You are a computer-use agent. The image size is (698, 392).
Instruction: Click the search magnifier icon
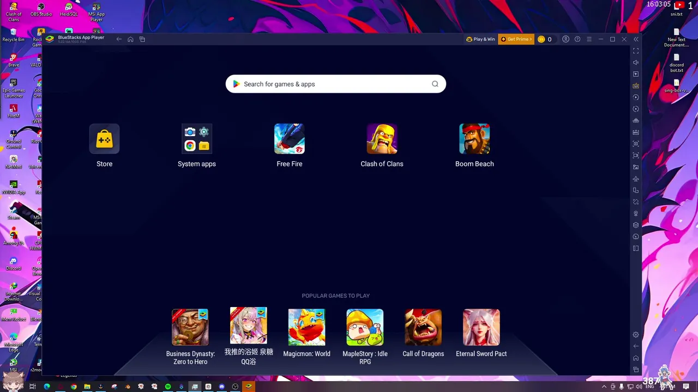(435, 84)
